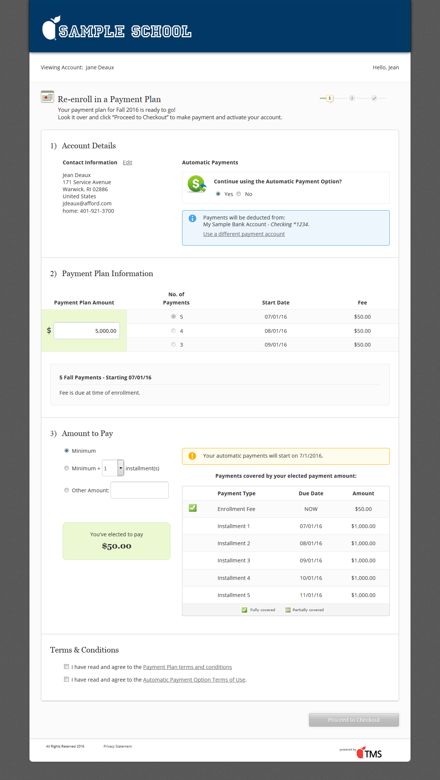Click the TMS logo in footer
The width and height of the screenshot is (440, 780).
(369, 753)
